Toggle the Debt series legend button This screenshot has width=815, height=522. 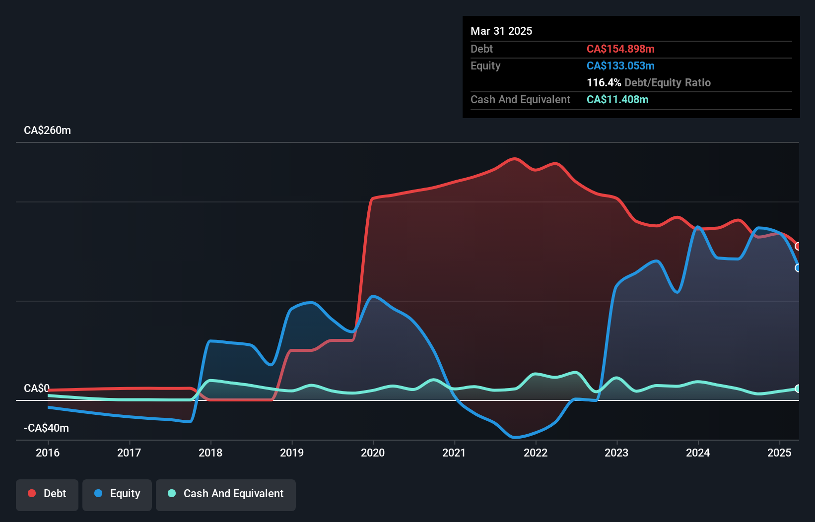47,495
